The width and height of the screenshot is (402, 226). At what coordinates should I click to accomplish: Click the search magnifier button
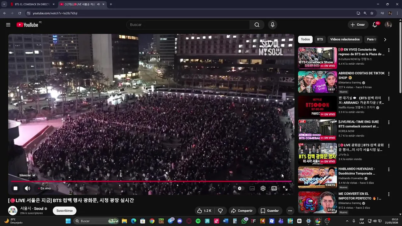[257, 25]
